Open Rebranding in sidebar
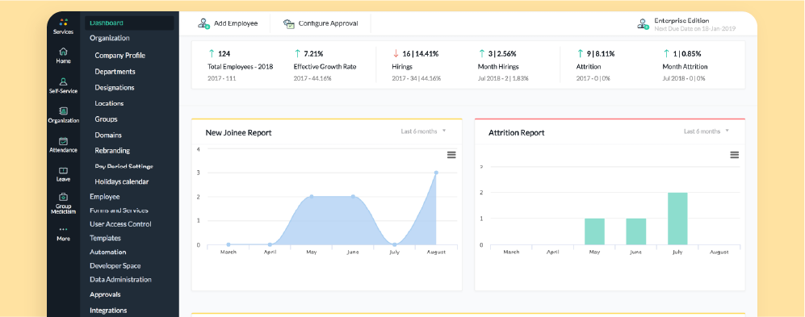805x317 pixels. coord(112,151)
